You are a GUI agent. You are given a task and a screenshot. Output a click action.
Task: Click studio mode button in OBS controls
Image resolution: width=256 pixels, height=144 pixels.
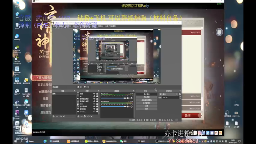(147, 103)
